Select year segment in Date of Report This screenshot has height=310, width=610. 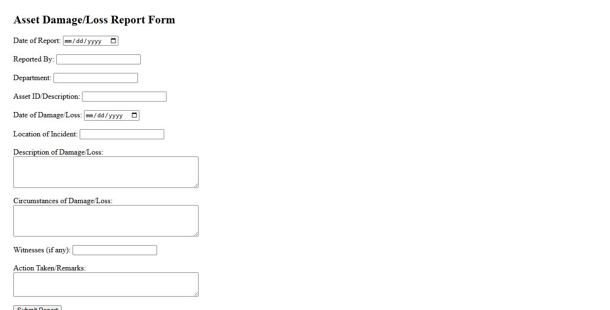point(94,41)
